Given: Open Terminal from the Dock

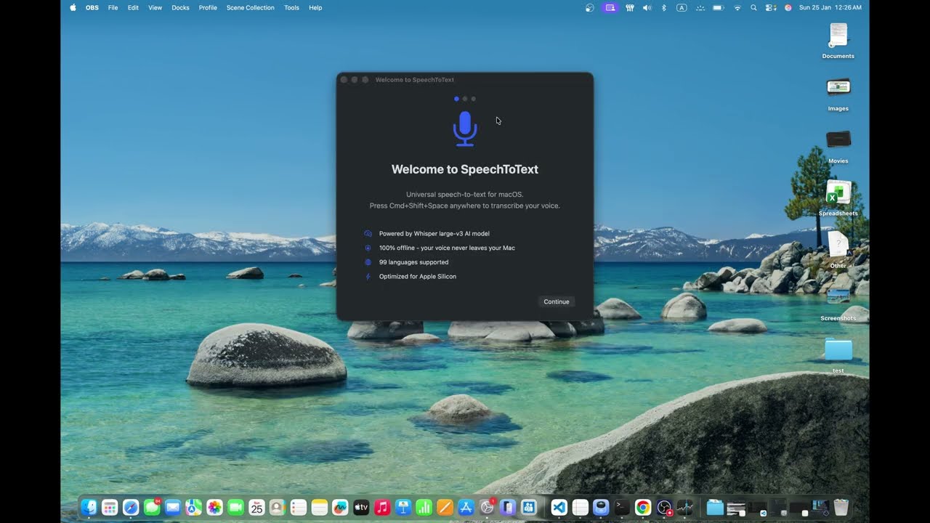Looking at the screenshot, I should click(x=622, y=507).
